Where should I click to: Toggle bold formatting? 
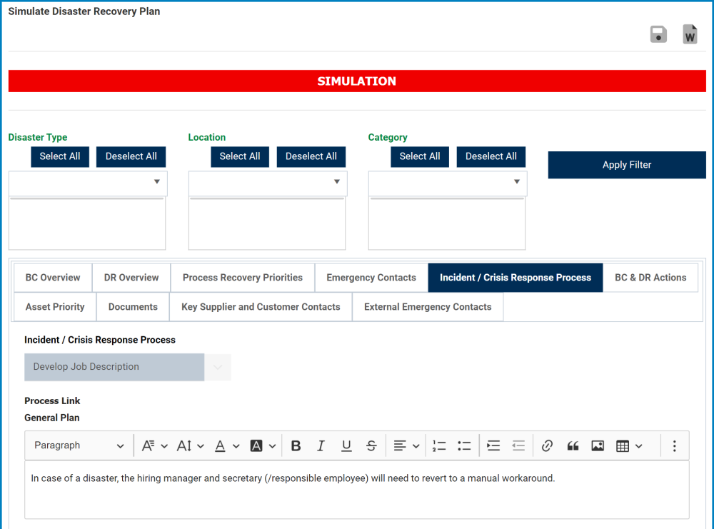pos(296,445)
